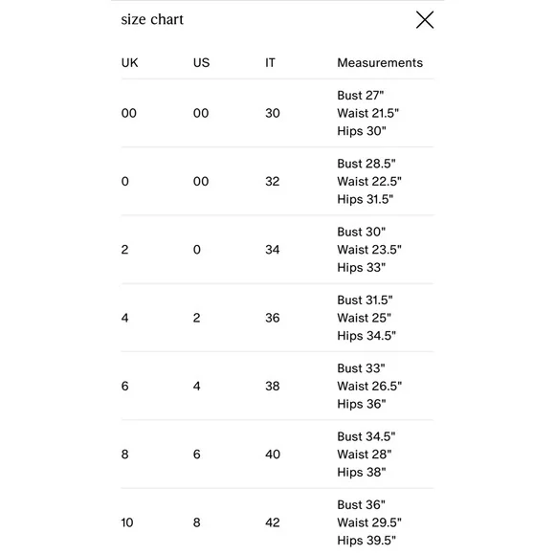The height and width of the screenshot is (555, 555).
Task: Select IT size 34 cell
Action: (272, 250)
